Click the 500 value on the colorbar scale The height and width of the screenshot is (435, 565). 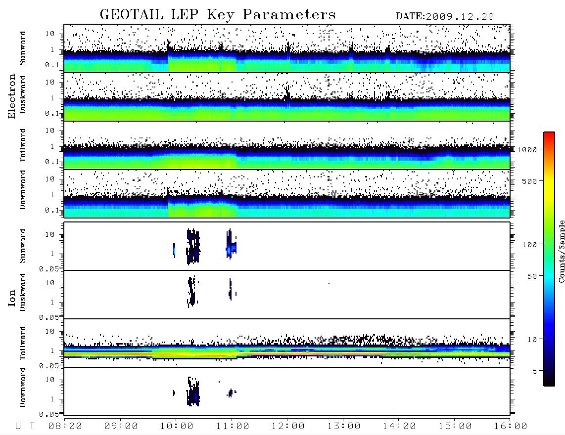(x=529, y=181)
